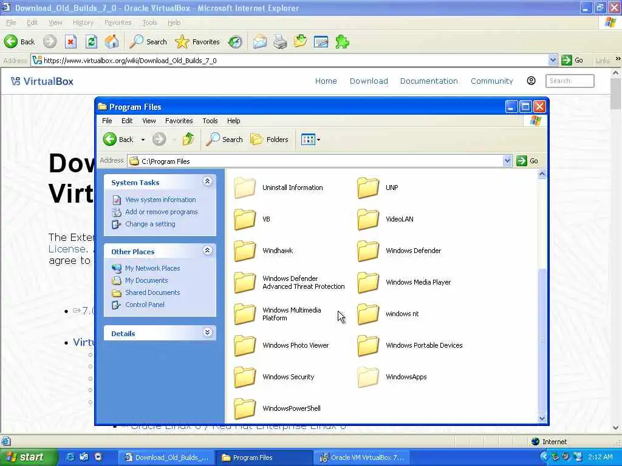This screenshot has height=466, width=622.
Task: Click the Mail icon in Internet Explorer
Action: click(260, 42)
